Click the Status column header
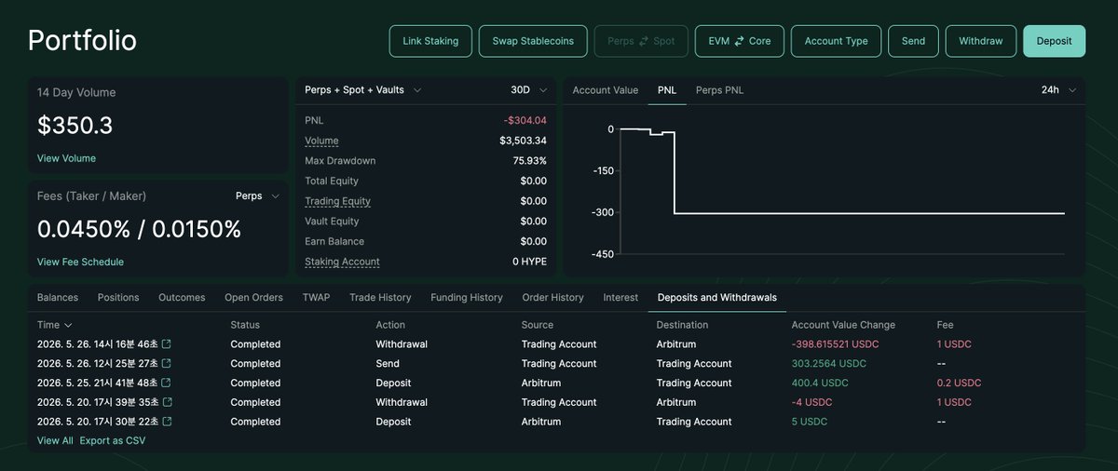 (245, 325)
